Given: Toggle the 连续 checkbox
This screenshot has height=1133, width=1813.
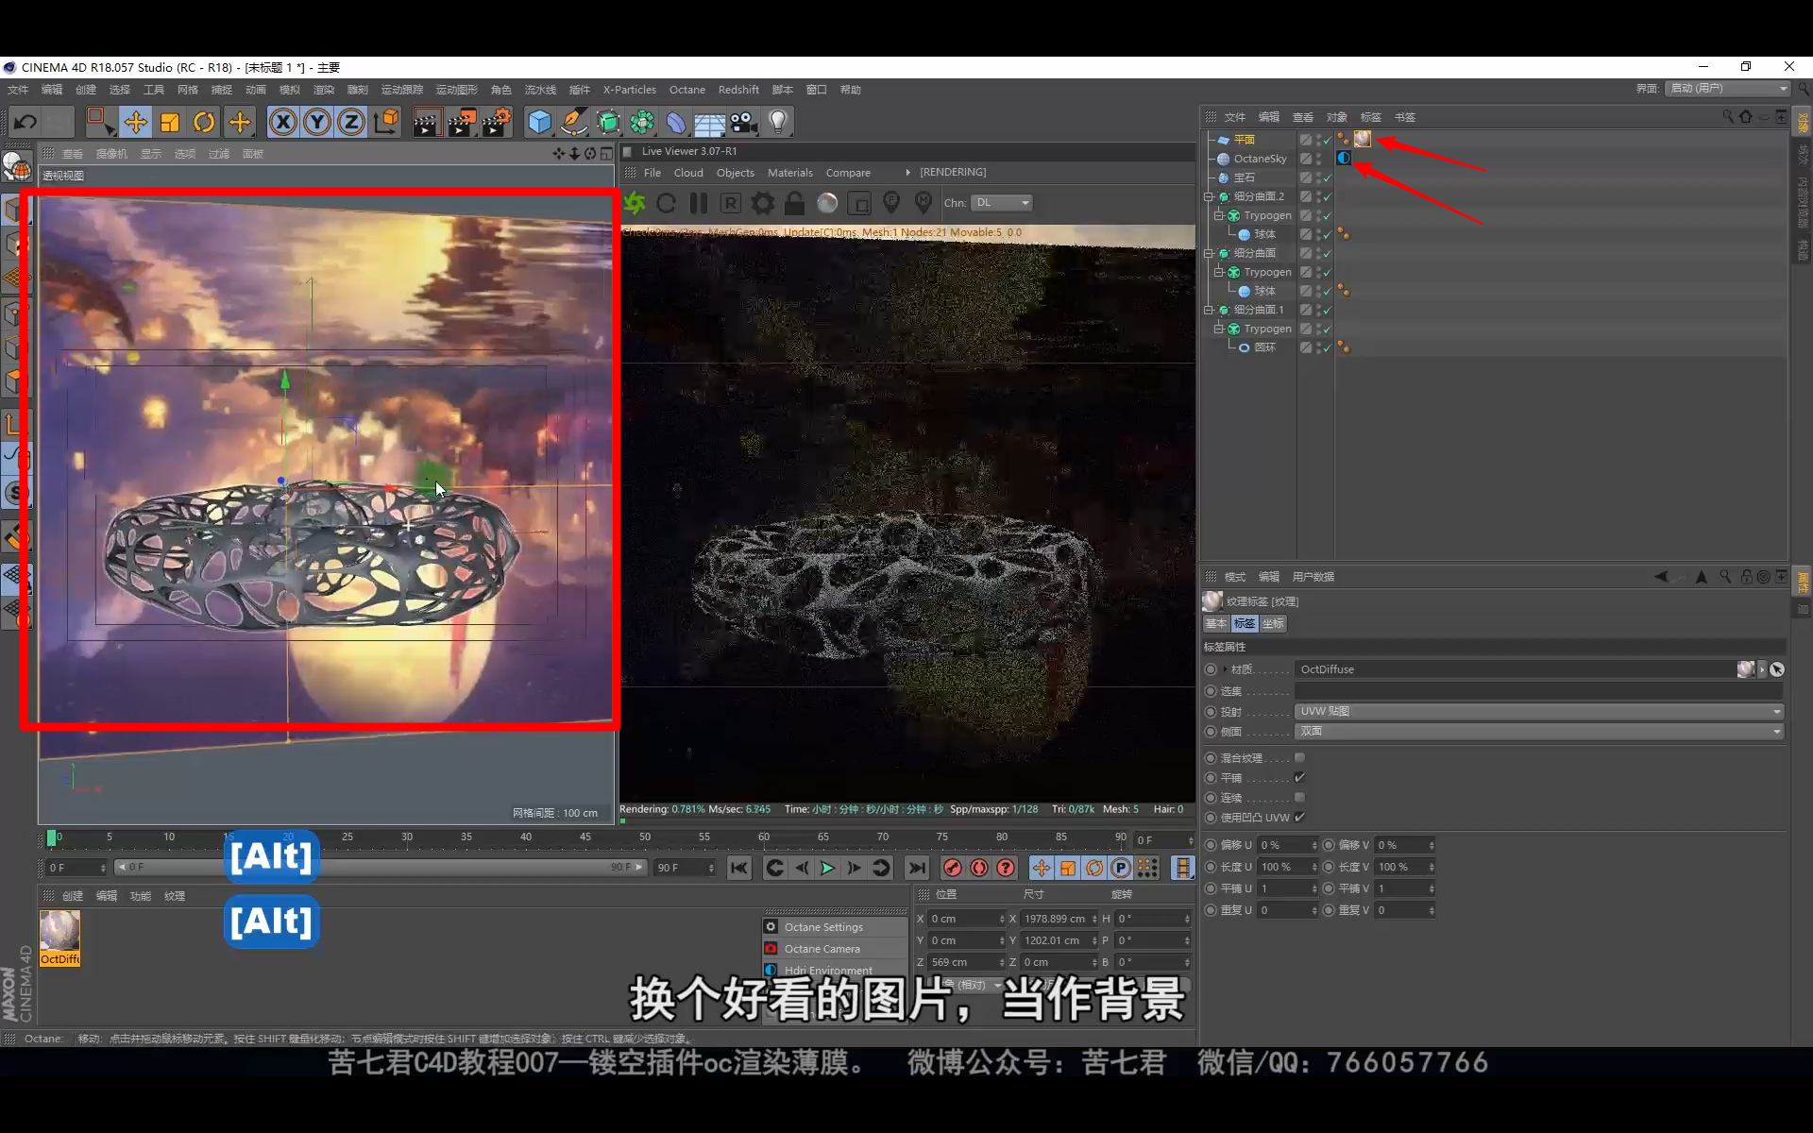Looking at the screenshot, I should click(x=1300, y=797).
